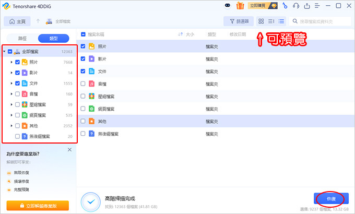The height and width of the screenshot is (214, 355).
Task: Switch to detail preview list view
Action: 271,21
